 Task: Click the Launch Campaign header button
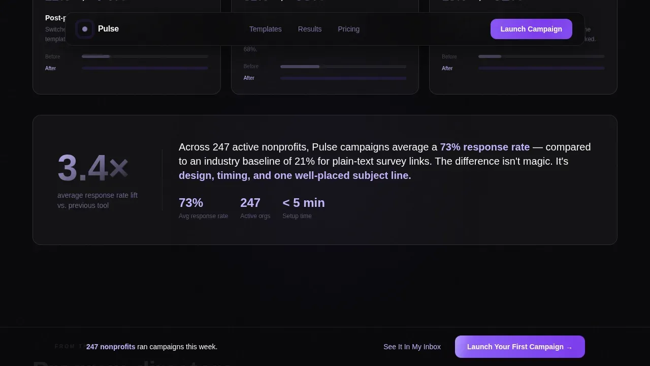[531, 29]
